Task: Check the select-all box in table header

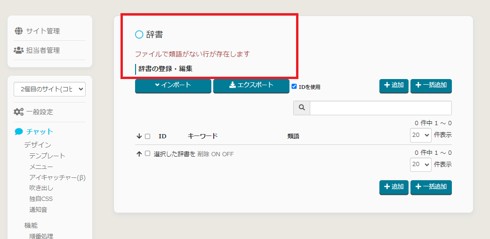Action: (147, 136)
